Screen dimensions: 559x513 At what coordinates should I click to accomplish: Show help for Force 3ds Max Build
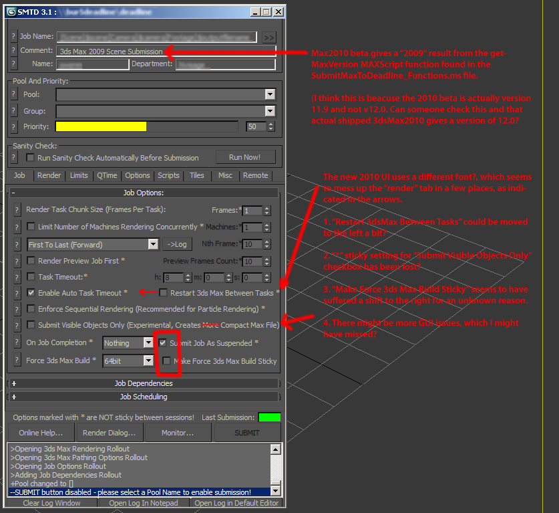[x=17, y=360]
